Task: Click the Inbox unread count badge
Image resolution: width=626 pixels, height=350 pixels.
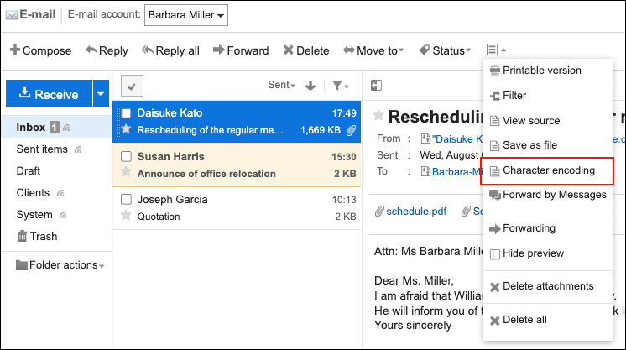Action: 55,128
